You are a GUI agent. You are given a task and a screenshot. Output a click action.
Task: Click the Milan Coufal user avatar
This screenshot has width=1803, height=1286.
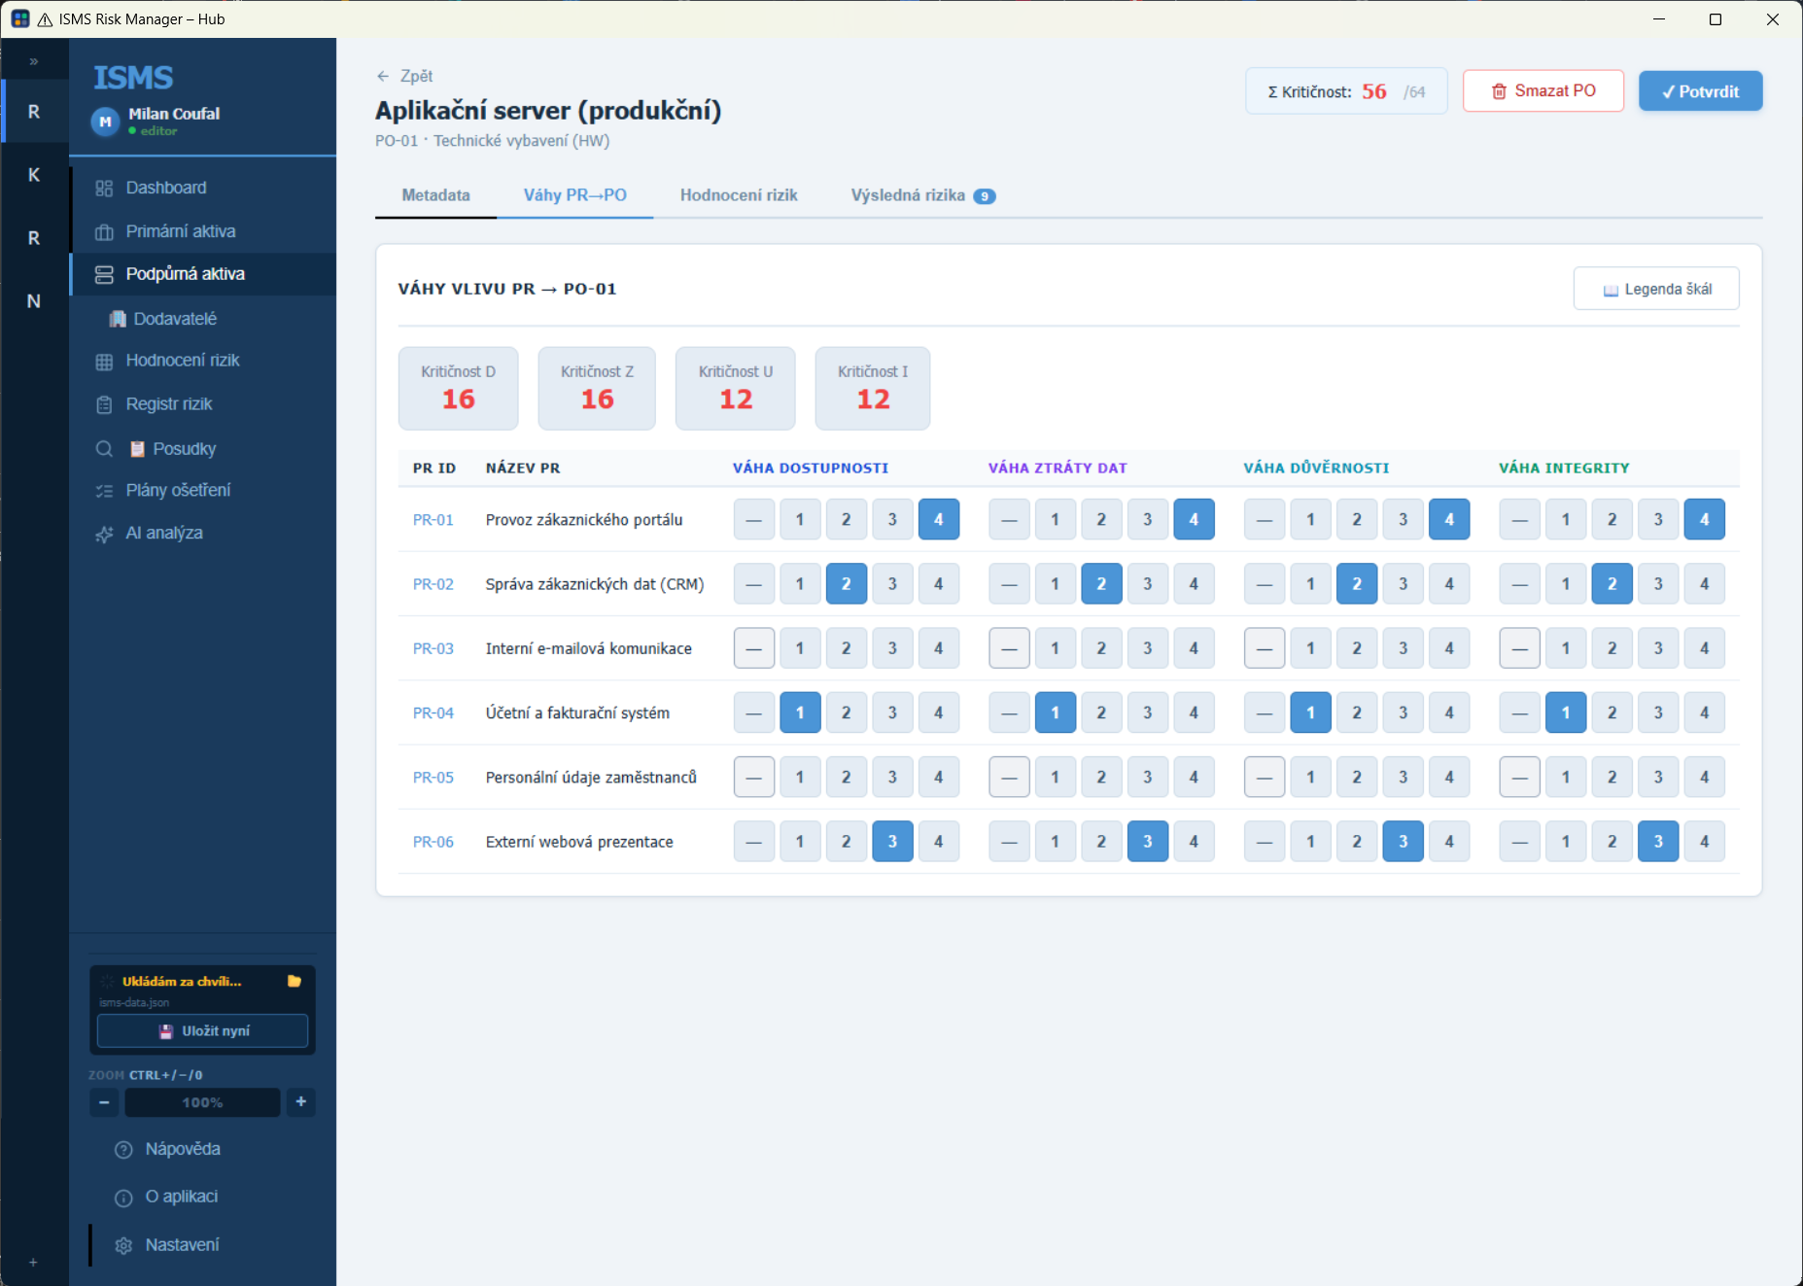click(x=105, y=122)
